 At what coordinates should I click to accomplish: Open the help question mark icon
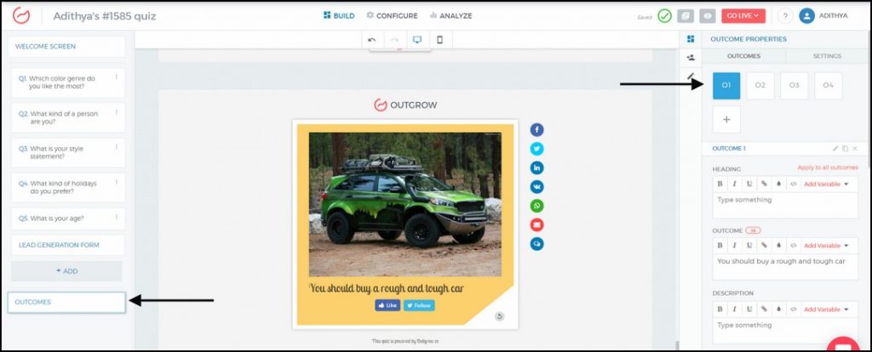(784, 16)
